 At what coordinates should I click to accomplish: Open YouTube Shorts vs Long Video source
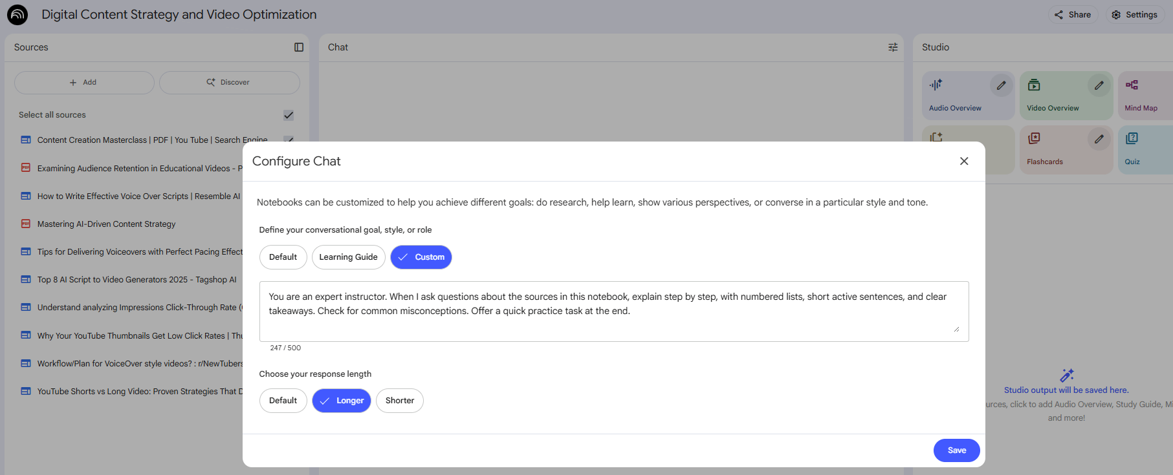point(140,391)
